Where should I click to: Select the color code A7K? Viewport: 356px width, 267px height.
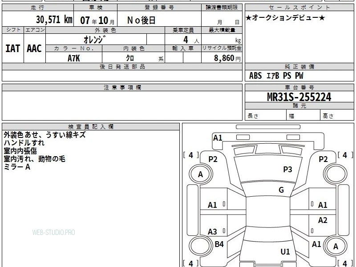(x=74, y=58)
